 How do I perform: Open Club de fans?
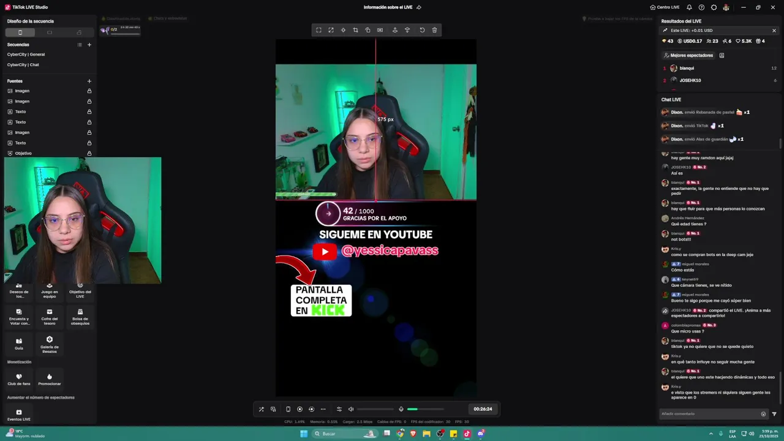point(19,379)
